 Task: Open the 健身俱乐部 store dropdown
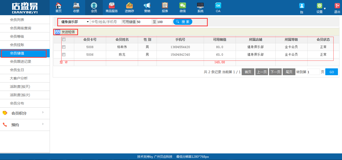coord(75,22)
